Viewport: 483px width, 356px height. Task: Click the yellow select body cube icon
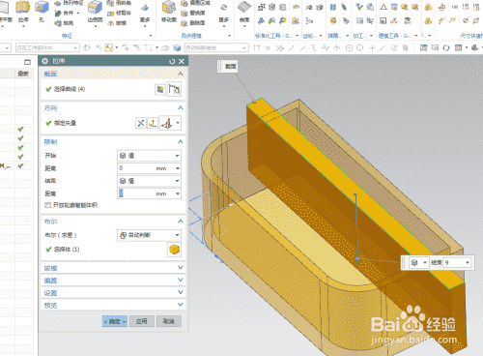(x=174, y=250)
